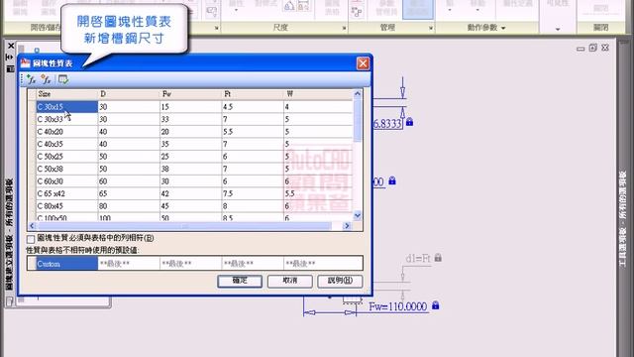Minimize the drawing window

point(581,49)
